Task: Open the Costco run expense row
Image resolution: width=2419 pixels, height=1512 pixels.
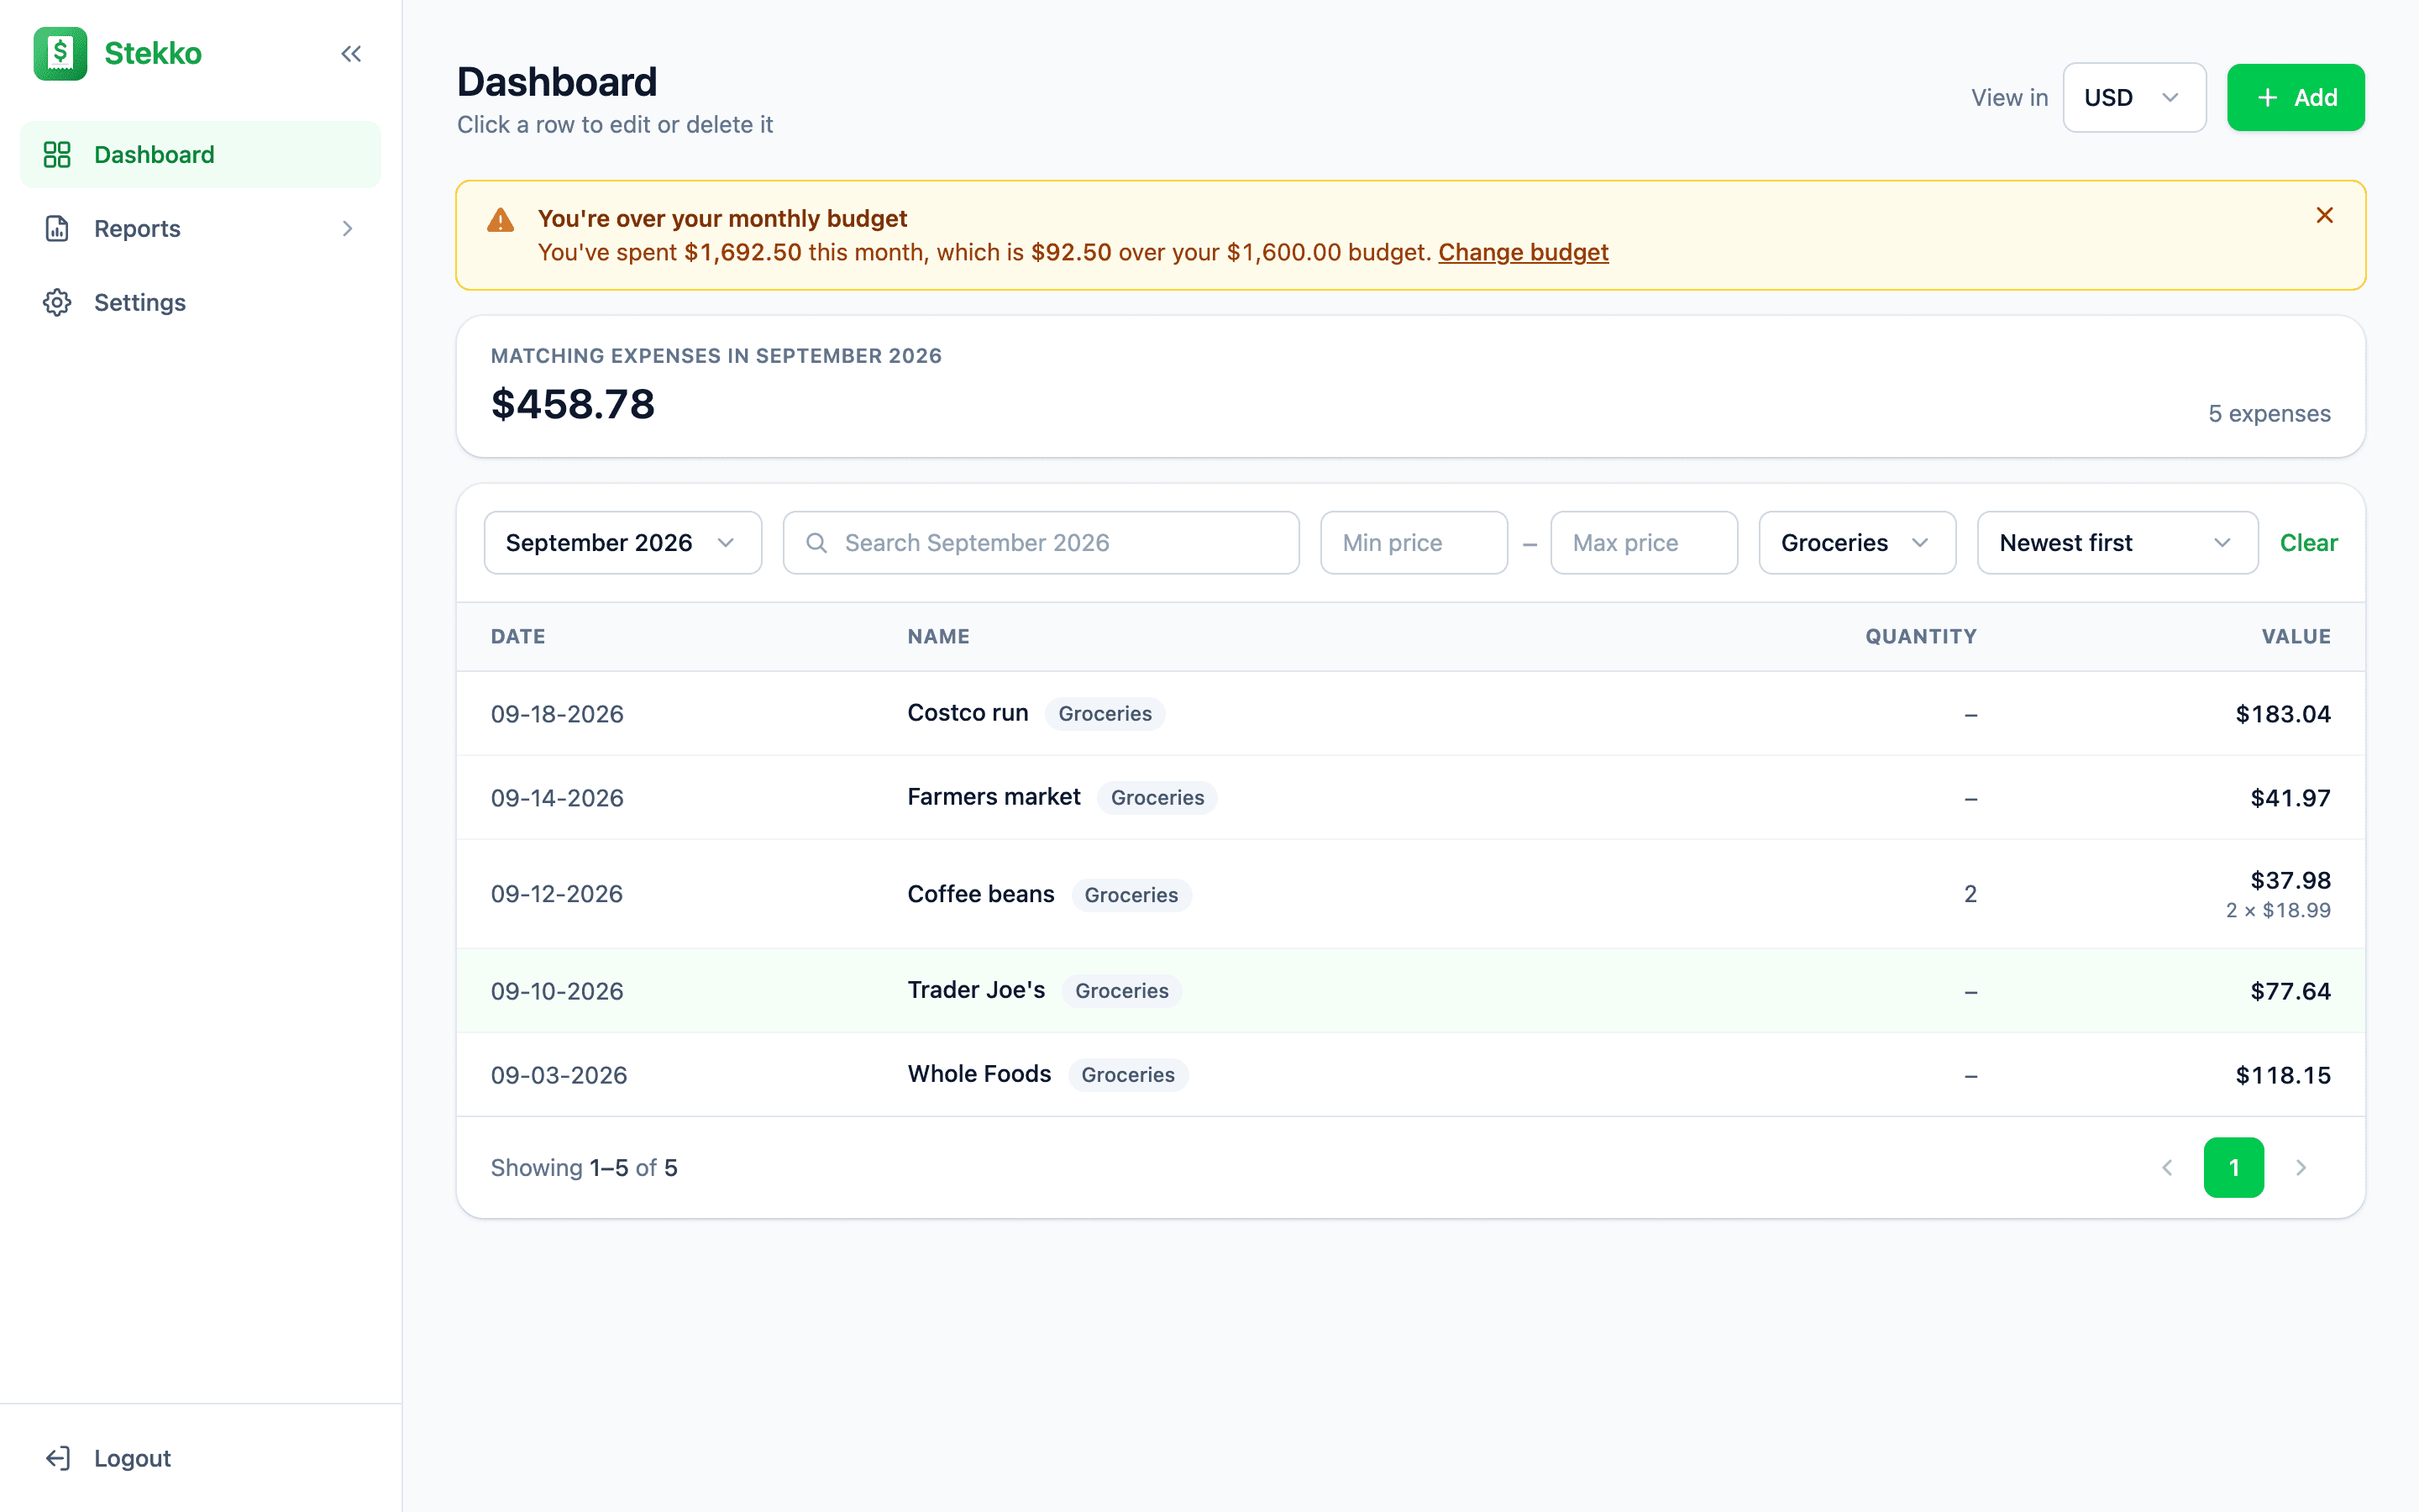Action: [x=1410, y=714]
